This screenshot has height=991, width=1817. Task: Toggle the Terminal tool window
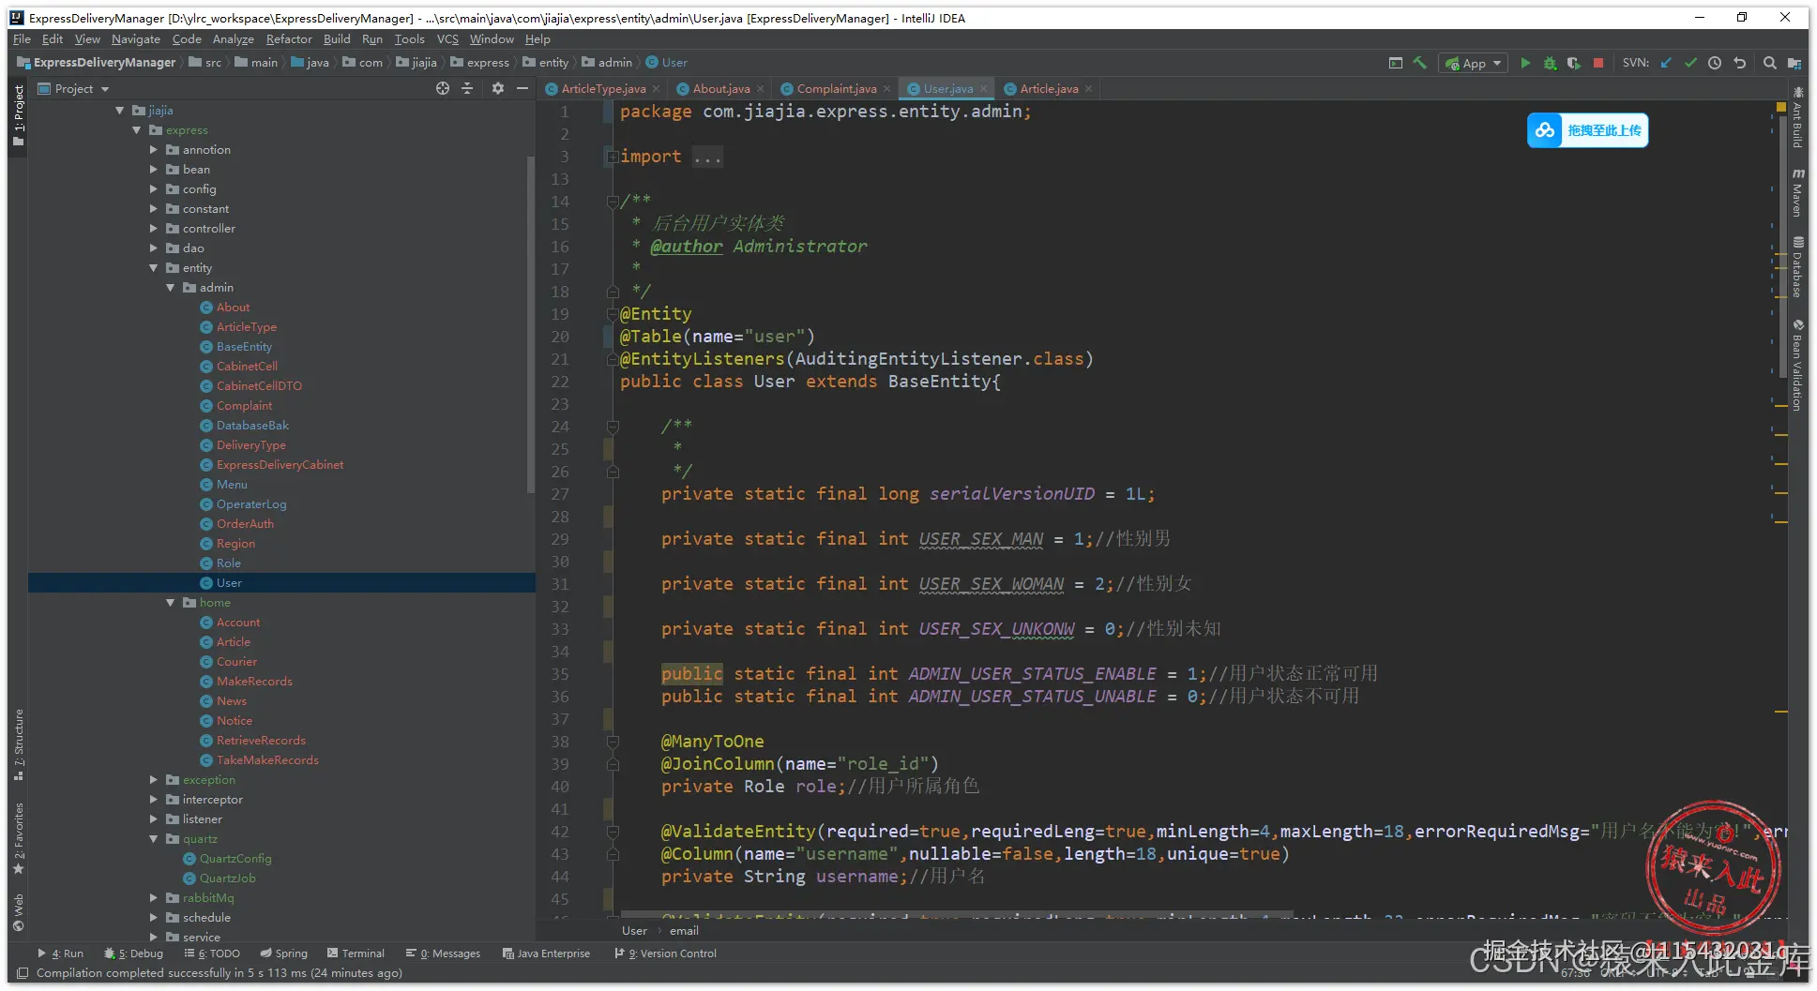pyautogui.click(x=356, y=953)
